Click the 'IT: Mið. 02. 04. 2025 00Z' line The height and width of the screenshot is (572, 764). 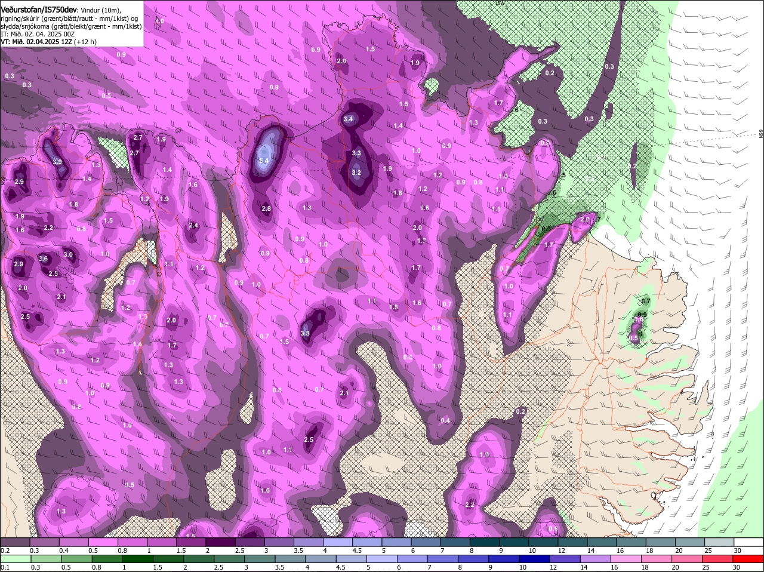coord(38,34)
